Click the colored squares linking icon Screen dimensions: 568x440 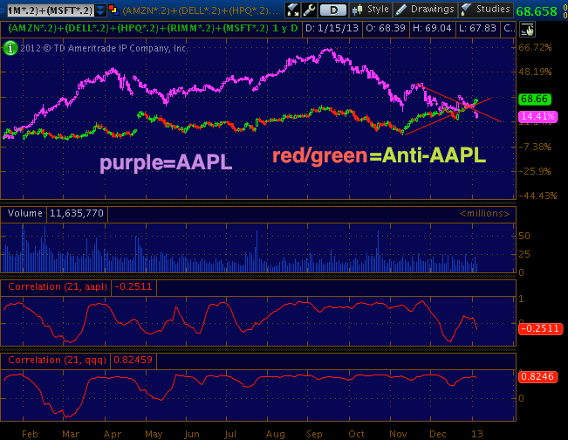(x=113, y=10)
